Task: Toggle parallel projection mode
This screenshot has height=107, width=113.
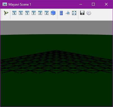Action: 61,13
